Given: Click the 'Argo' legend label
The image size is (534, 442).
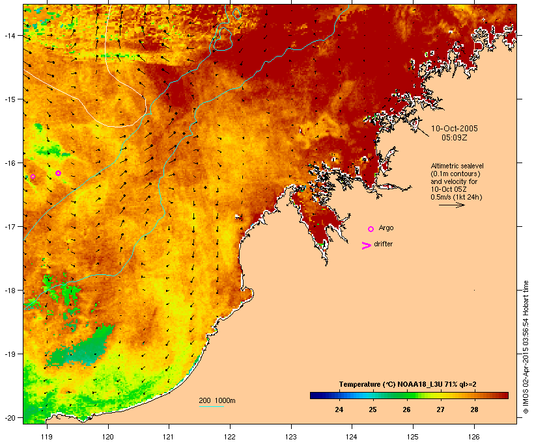Looking at the screenshot, I should (x=386, y=227).
